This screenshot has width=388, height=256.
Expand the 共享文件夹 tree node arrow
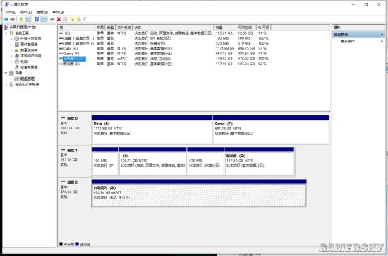11,50
